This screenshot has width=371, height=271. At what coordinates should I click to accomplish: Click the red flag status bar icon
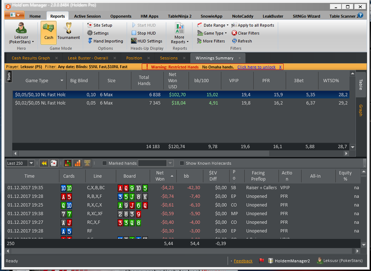(x=261, y=261)
